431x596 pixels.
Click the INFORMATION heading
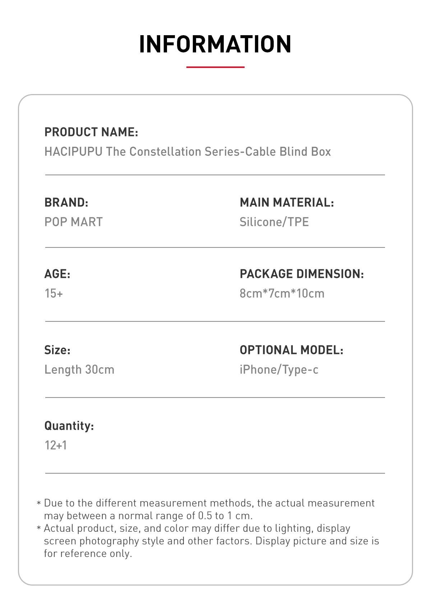(x=215, y=44)
